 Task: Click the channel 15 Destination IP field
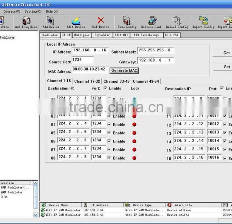[189, 149]
